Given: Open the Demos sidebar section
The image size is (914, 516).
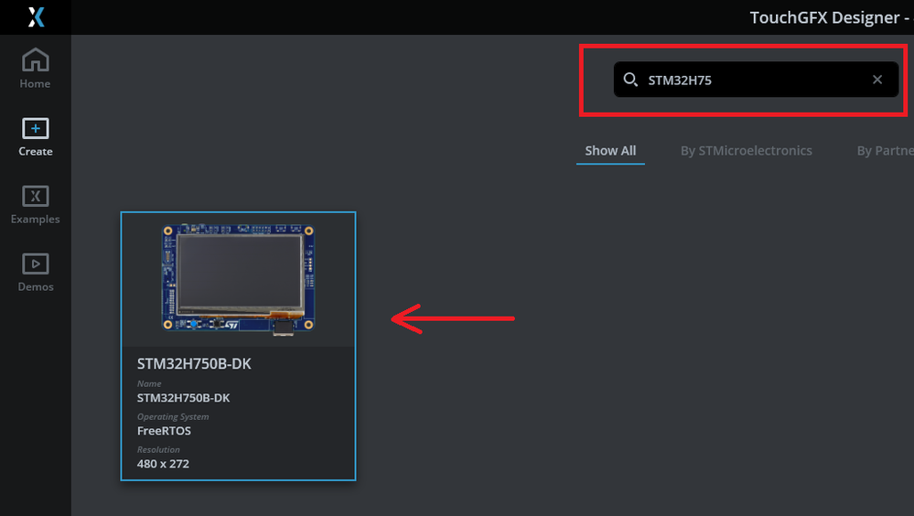Looking at the screenshot, I should coord(35,273).
